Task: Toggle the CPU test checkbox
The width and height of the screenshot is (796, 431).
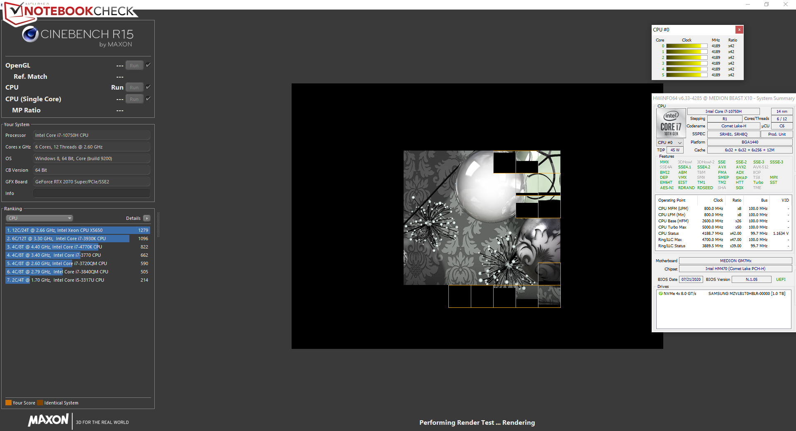Action: point(148,87)
